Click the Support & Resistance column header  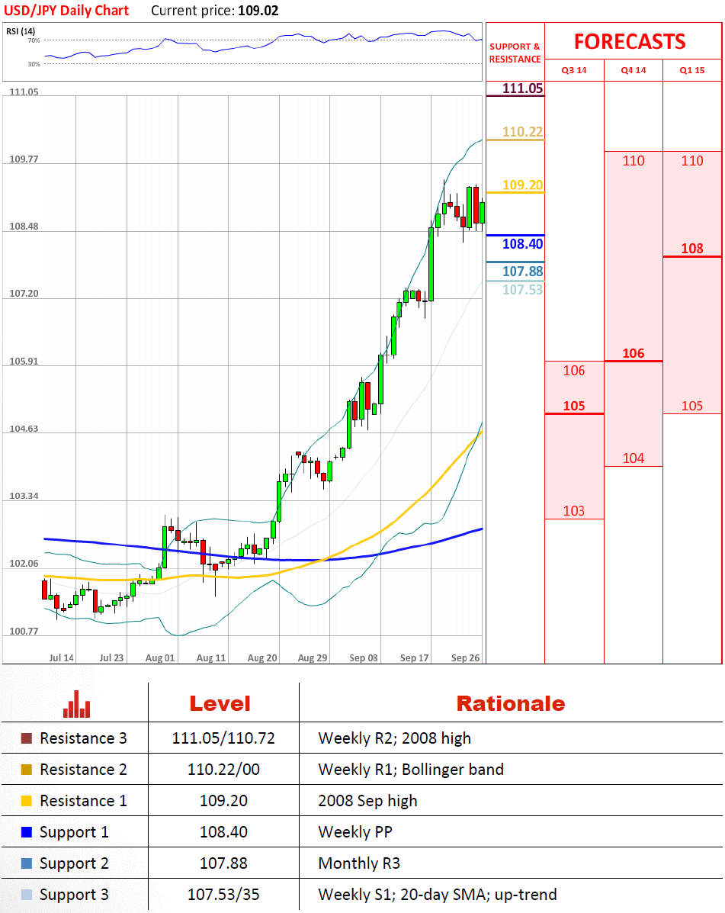coord(515,53)
